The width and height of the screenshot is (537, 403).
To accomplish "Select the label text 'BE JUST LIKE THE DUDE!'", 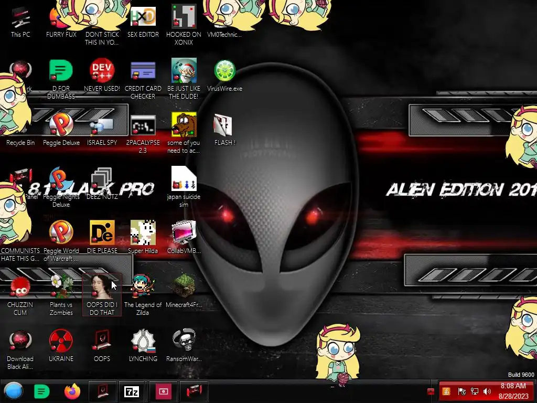I will point(184,92).
